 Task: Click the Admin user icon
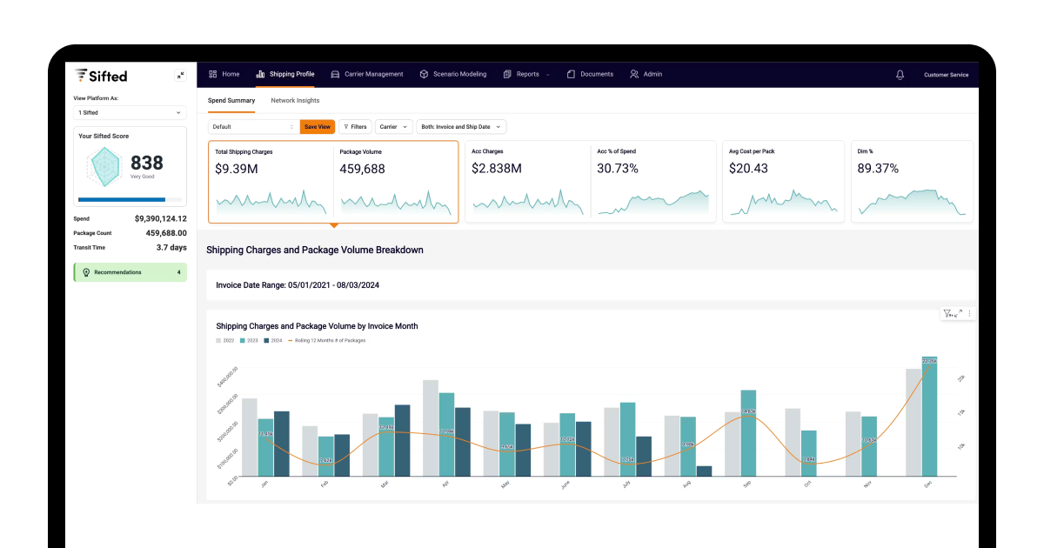pos(634,74)
